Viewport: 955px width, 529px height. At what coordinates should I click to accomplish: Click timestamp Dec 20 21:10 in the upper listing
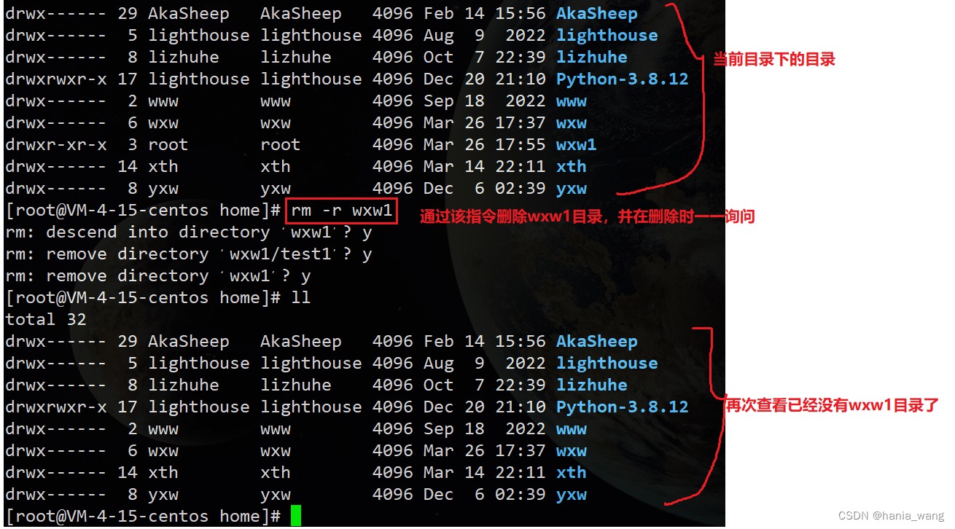tap(484, 79)
